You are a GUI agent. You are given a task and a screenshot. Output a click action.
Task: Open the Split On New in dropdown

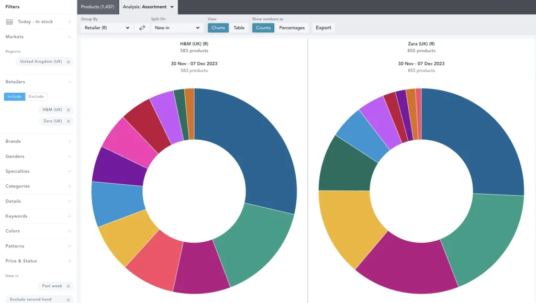177,28
